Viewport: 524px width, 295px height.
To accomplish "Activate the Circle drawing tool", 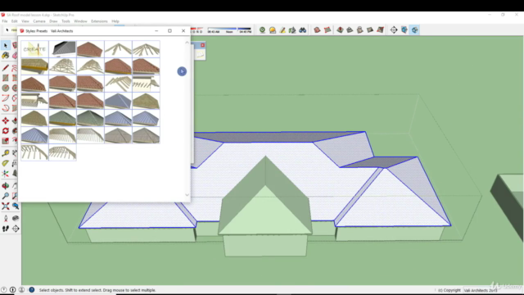I will [x=6, y=88].
